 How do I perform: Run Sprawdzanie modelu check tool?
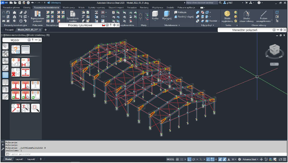[x=73, y=16]
